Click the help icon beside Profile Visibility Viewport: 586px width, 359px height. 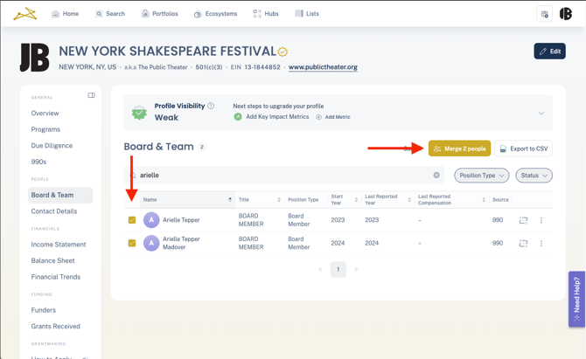211,106
